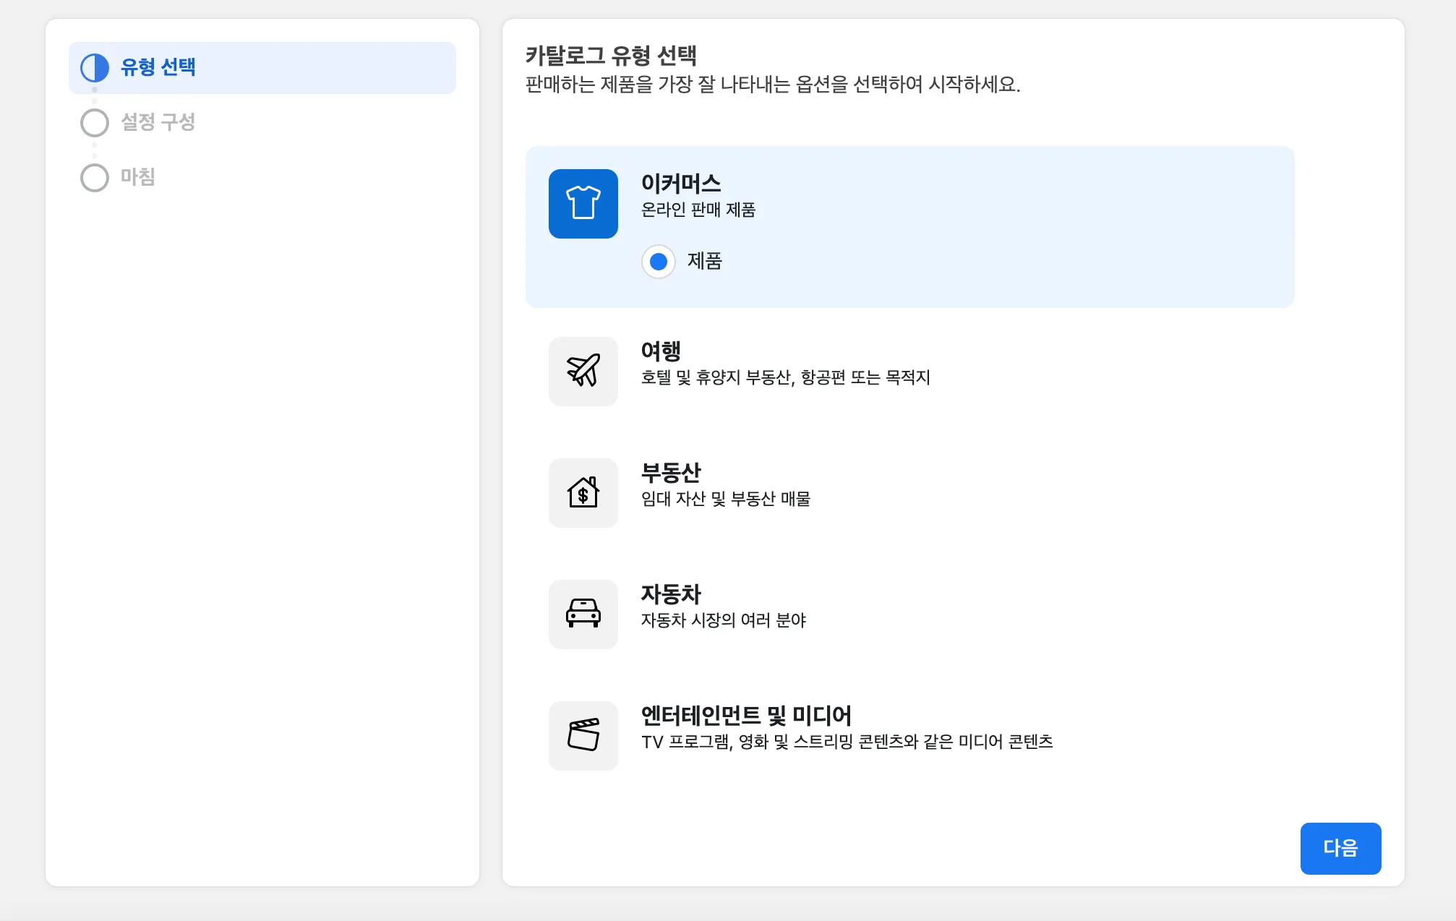The image size is (1456, 921).
Task: Click the entertainment clapperboard icon
Action: tap(583, 735)
